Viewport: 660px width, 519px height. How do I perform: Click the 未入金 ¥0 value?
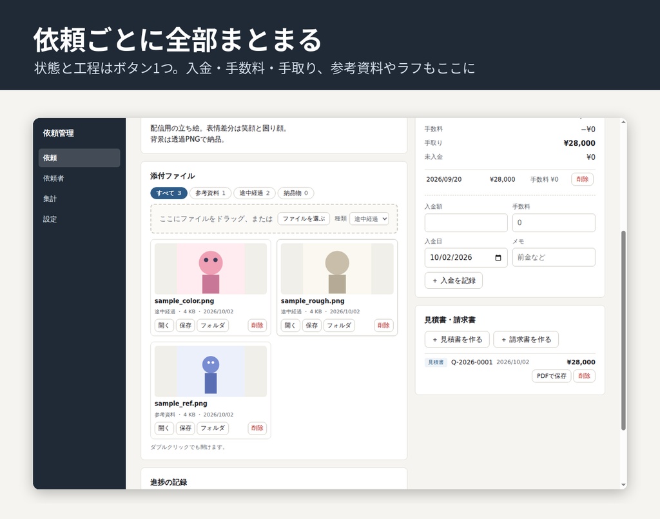click(591, 157)
